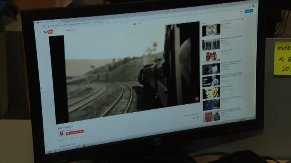Reload the page with the refresh icon

click(x=44, y=26)
